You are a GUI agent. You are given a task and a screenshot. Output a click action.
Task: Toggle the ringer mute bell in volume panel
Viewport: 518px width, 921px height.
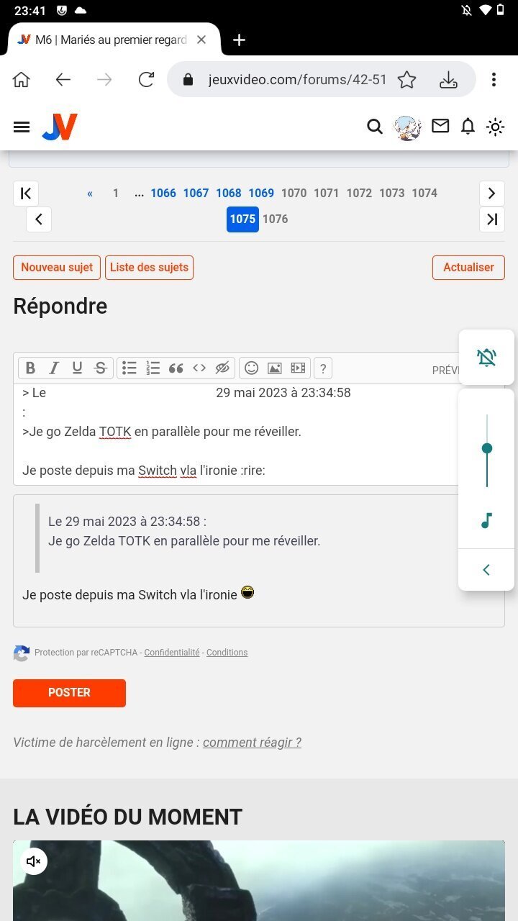487,357
